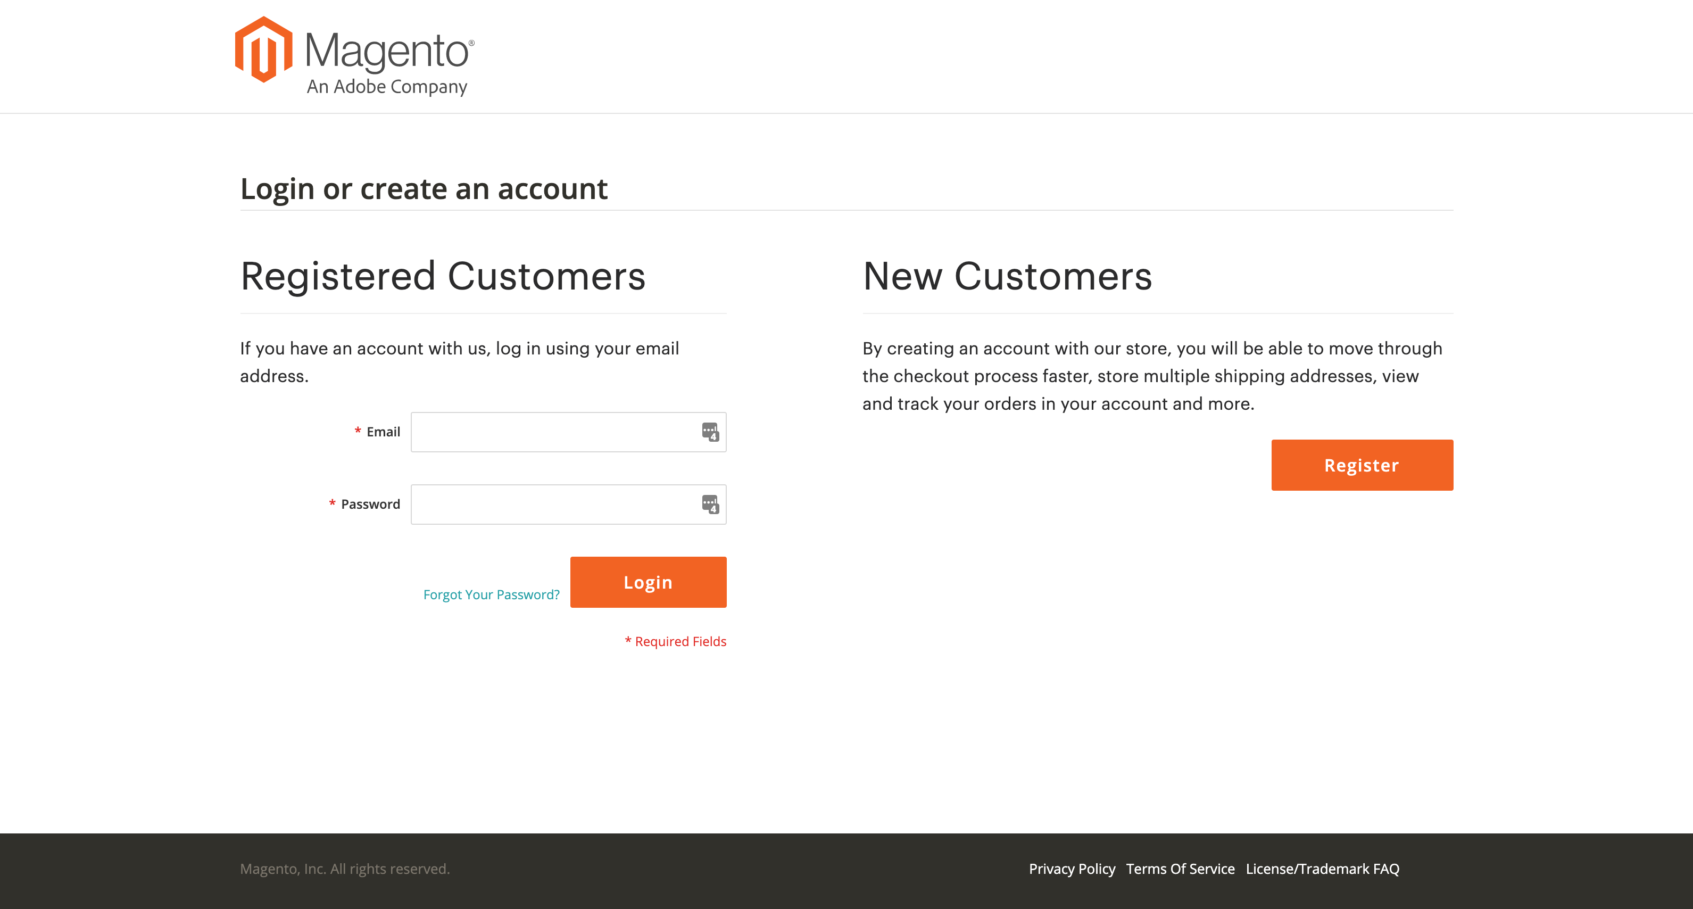Open the Terms Of Service footer link
Image resolution: width=1693 pixels, height=909 pixels.
pyautogui.click(x=1181, y=869)
